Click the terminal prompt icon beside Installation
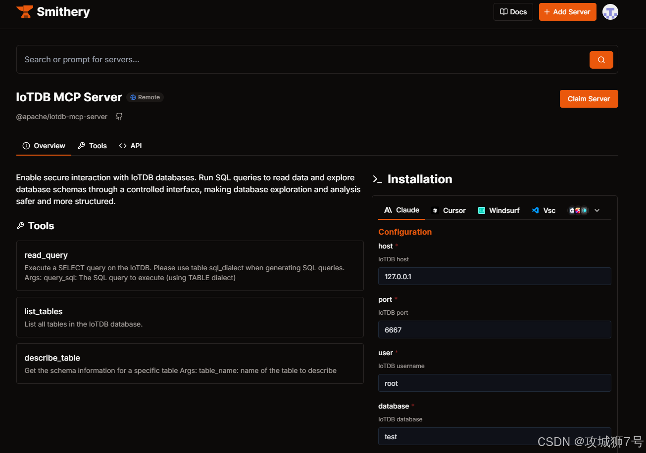 tap(377, 179)
